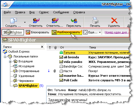Click the Блокировать button in SPAMfighter toolbar
This screenshot has width=134, height=106.
coord(37,32)
